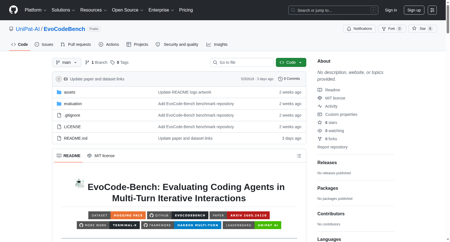Click the evaluation folder icon
This screenshot has width=450, height=242.
[59, 104]
